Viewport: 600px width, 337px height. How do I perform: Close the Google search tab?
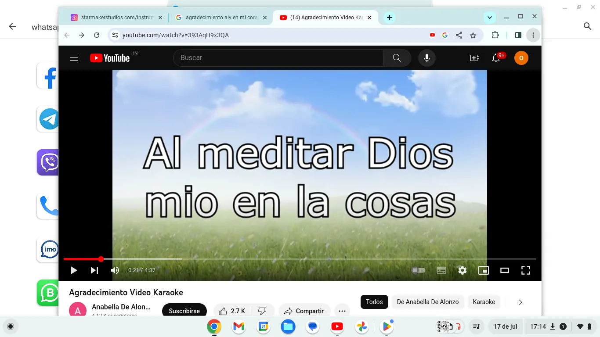(265, 18)
